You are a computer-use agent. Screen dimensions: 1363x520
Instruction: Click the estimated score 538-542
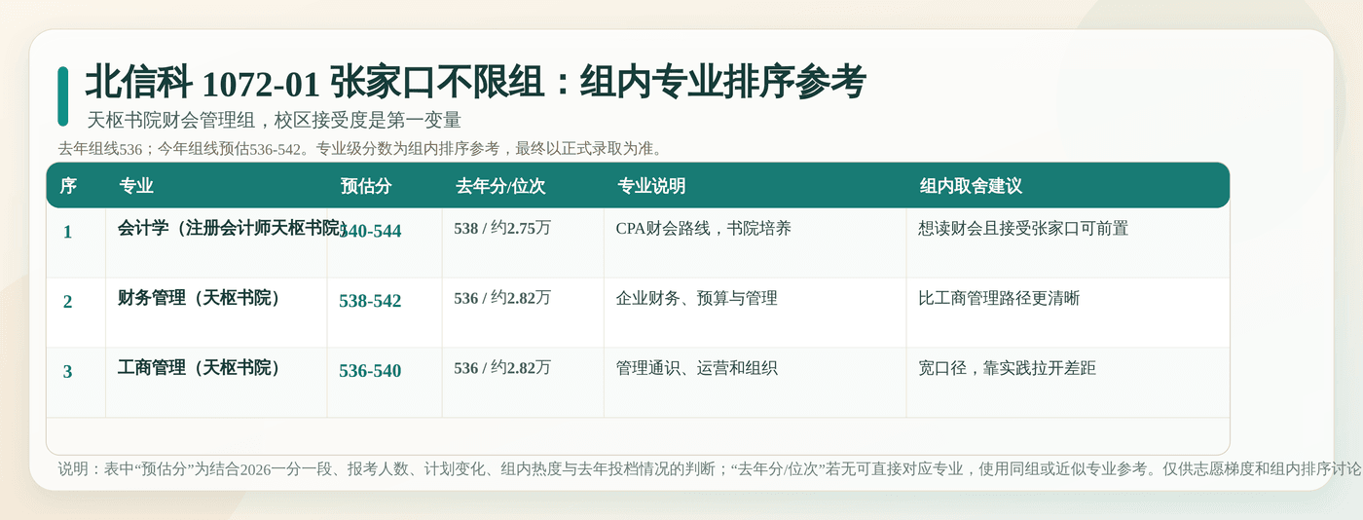370,302
